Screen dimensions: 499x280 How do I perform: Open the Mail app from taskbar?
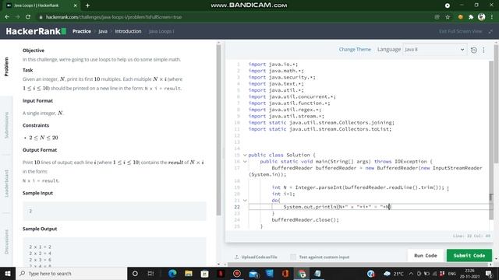(x=253, y=273)
